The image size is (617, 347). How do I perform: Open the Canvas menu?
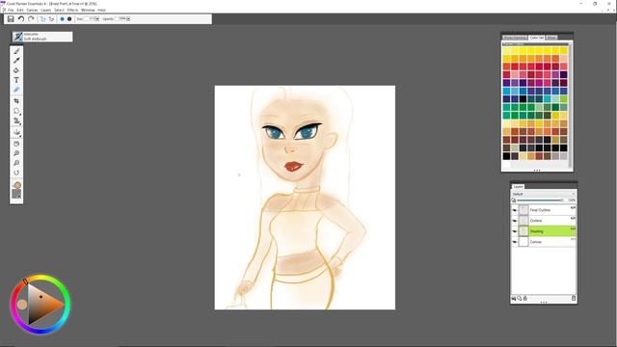click(32, 10)
